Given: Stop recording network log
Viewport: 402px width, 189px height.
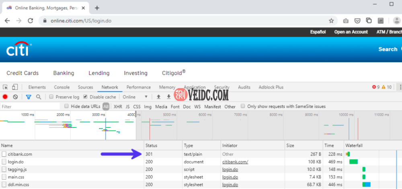Looking at the screenshot, I should point(5,97).
